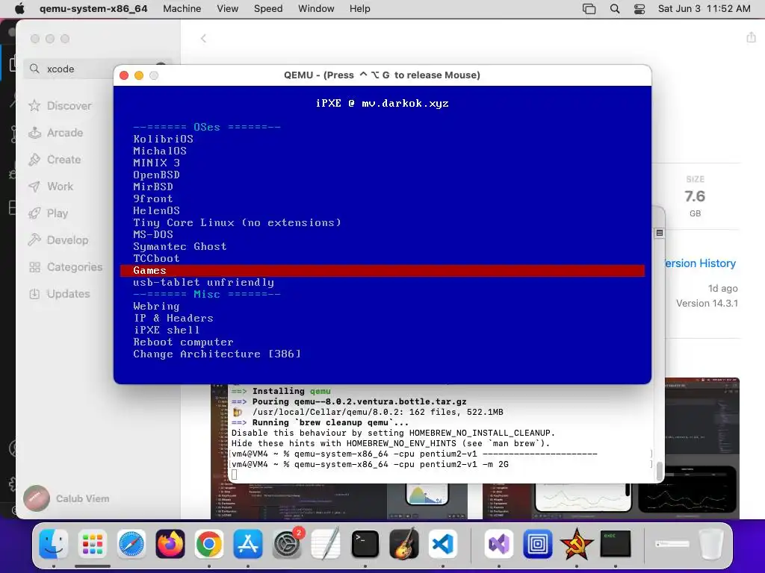Screen dimensions: 765x573
Task: Open the Speed menu
Action: click(268, 9)
